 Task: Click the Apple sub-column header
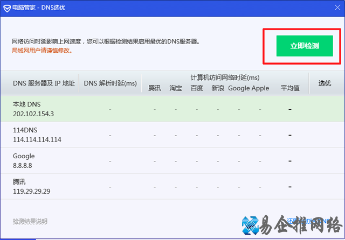click(260, 88)
